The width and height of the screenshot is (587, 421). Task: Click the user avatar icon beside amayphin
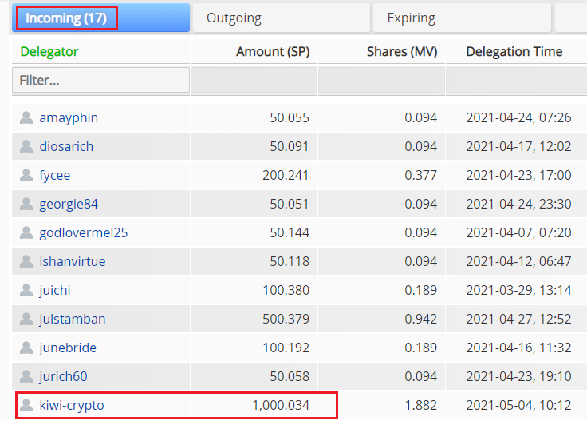tap(26, 117)
